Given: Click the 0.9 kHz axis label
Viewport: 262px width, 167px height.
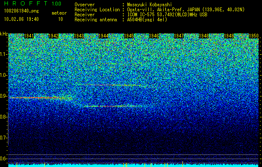Looking at the screenshot, I should pyautogui.click(x=3, y=96).
